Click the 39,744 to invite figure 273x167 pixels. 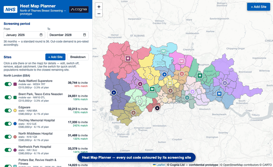pos(77,83)
